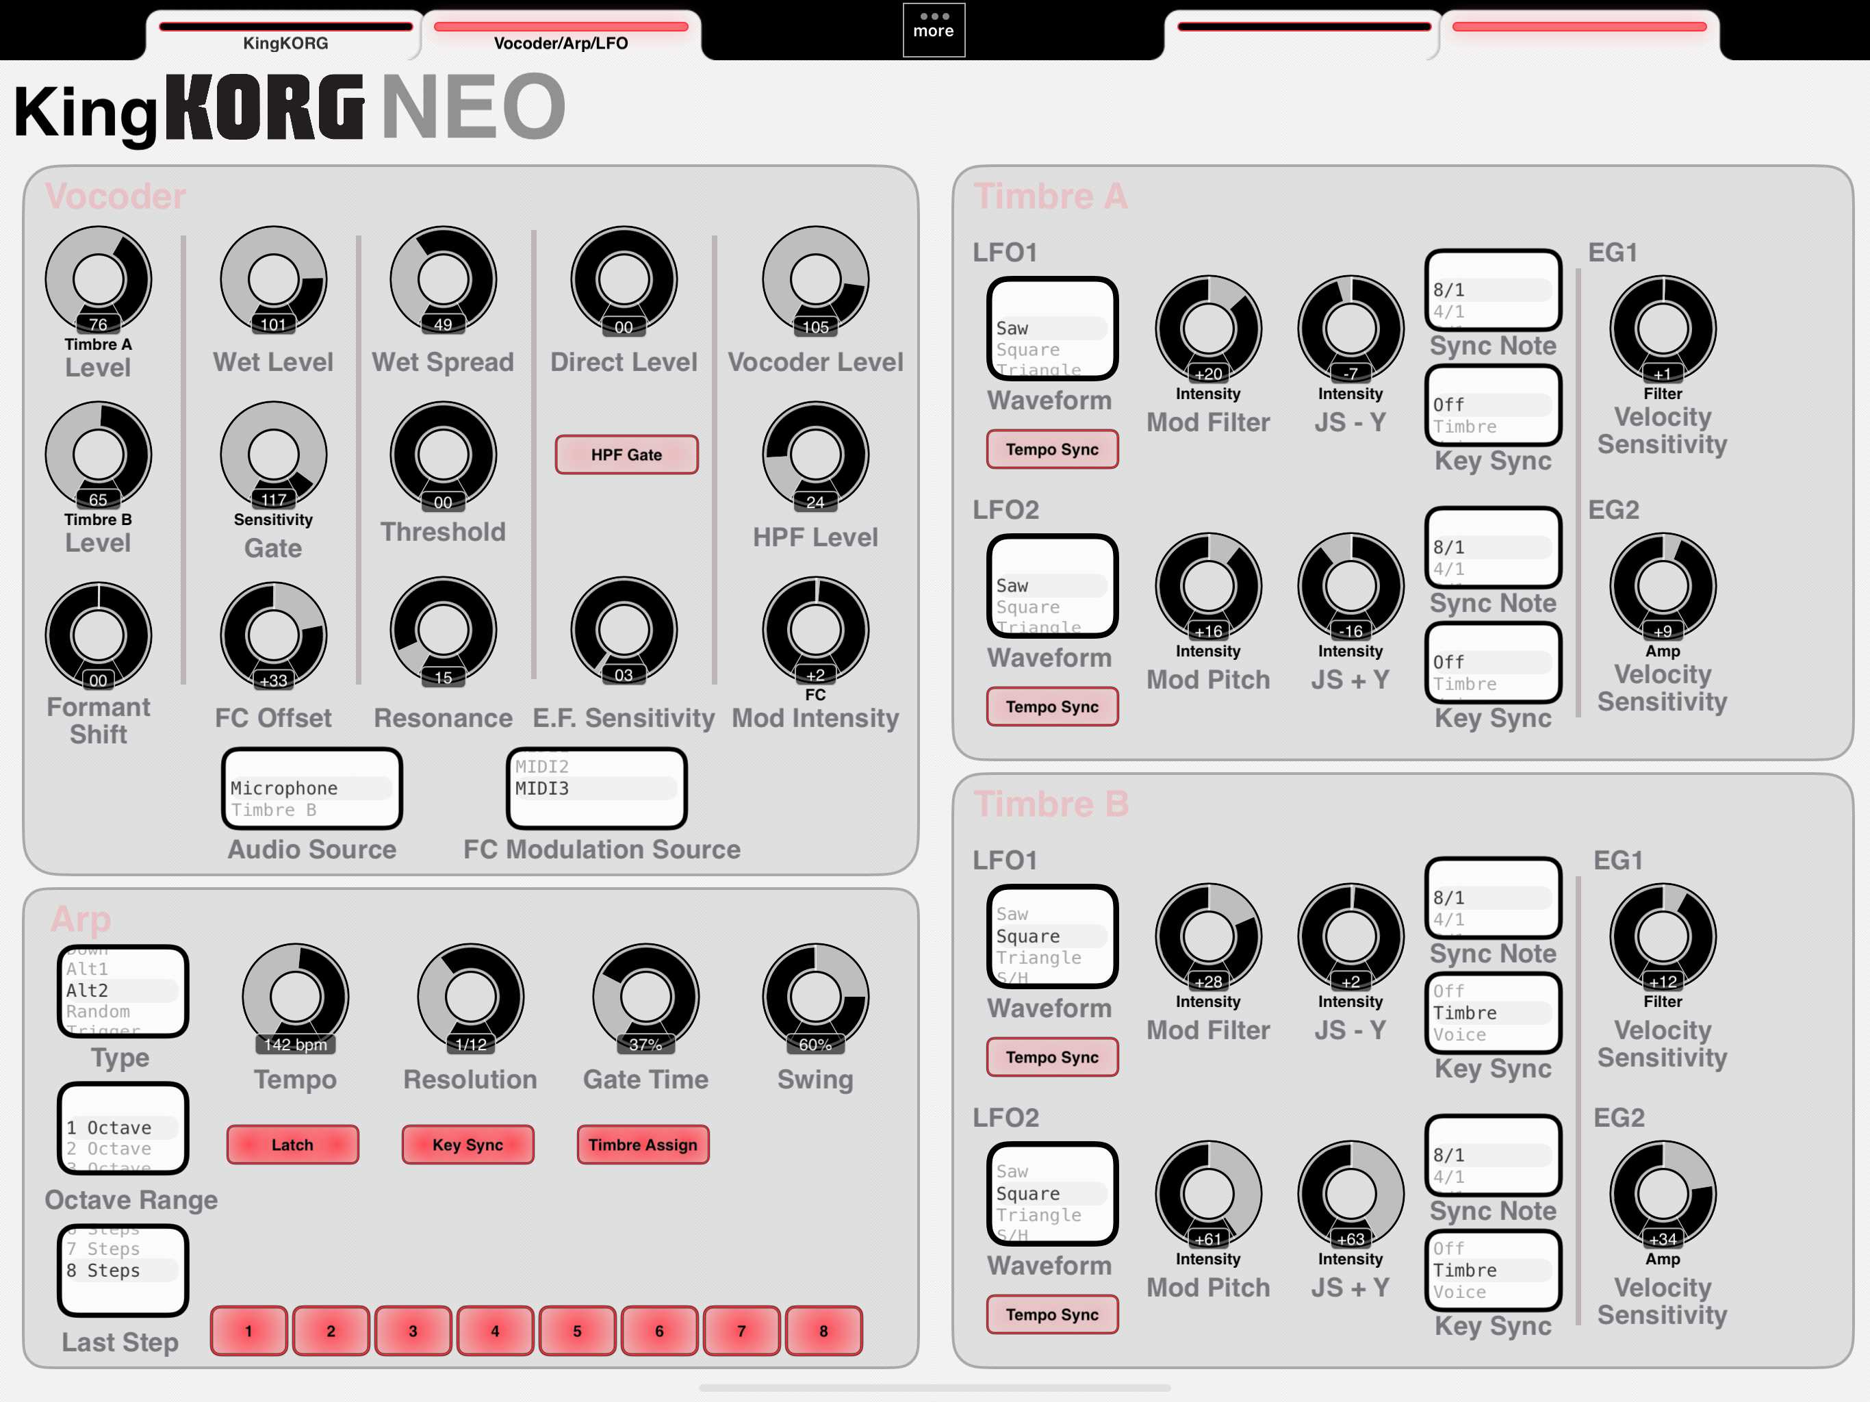
Task: Click arp step 4 button
Action: (x=496, y=1331)
